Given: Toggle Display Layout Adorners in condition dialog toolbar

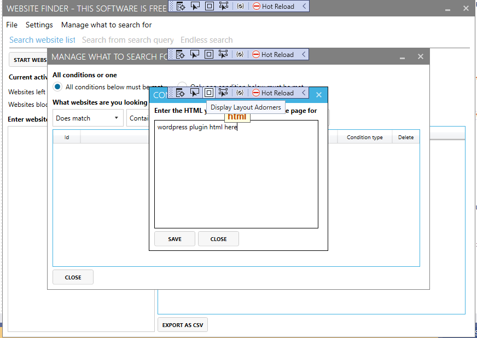Looking at the screenshot, I should [209, 93].
